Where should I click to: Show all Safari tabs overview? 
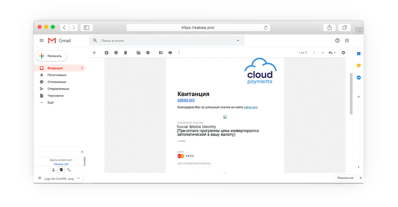(344, 27)
